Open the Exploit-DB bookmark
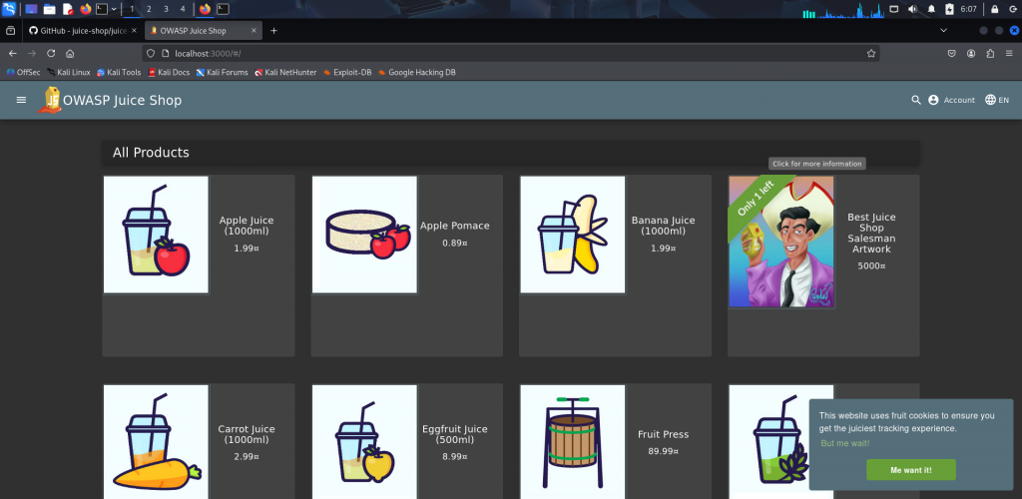Image resolution: width=1022 pixels, height=499 pixels. pos(347,72)
